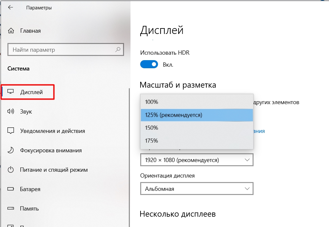Click the Найти параметр search field
This screenshot has height=227, width=329.
62,50
